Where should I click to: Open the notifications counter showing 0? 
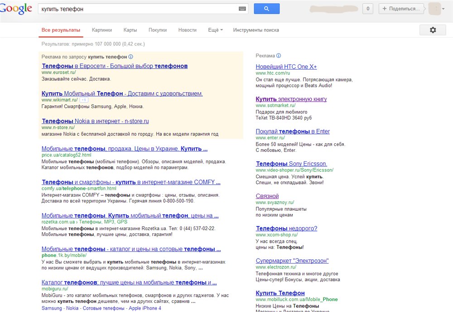(368, 9)
